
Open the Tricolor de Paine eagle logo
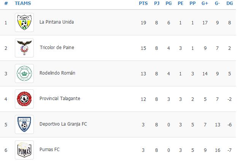(24, 48)
